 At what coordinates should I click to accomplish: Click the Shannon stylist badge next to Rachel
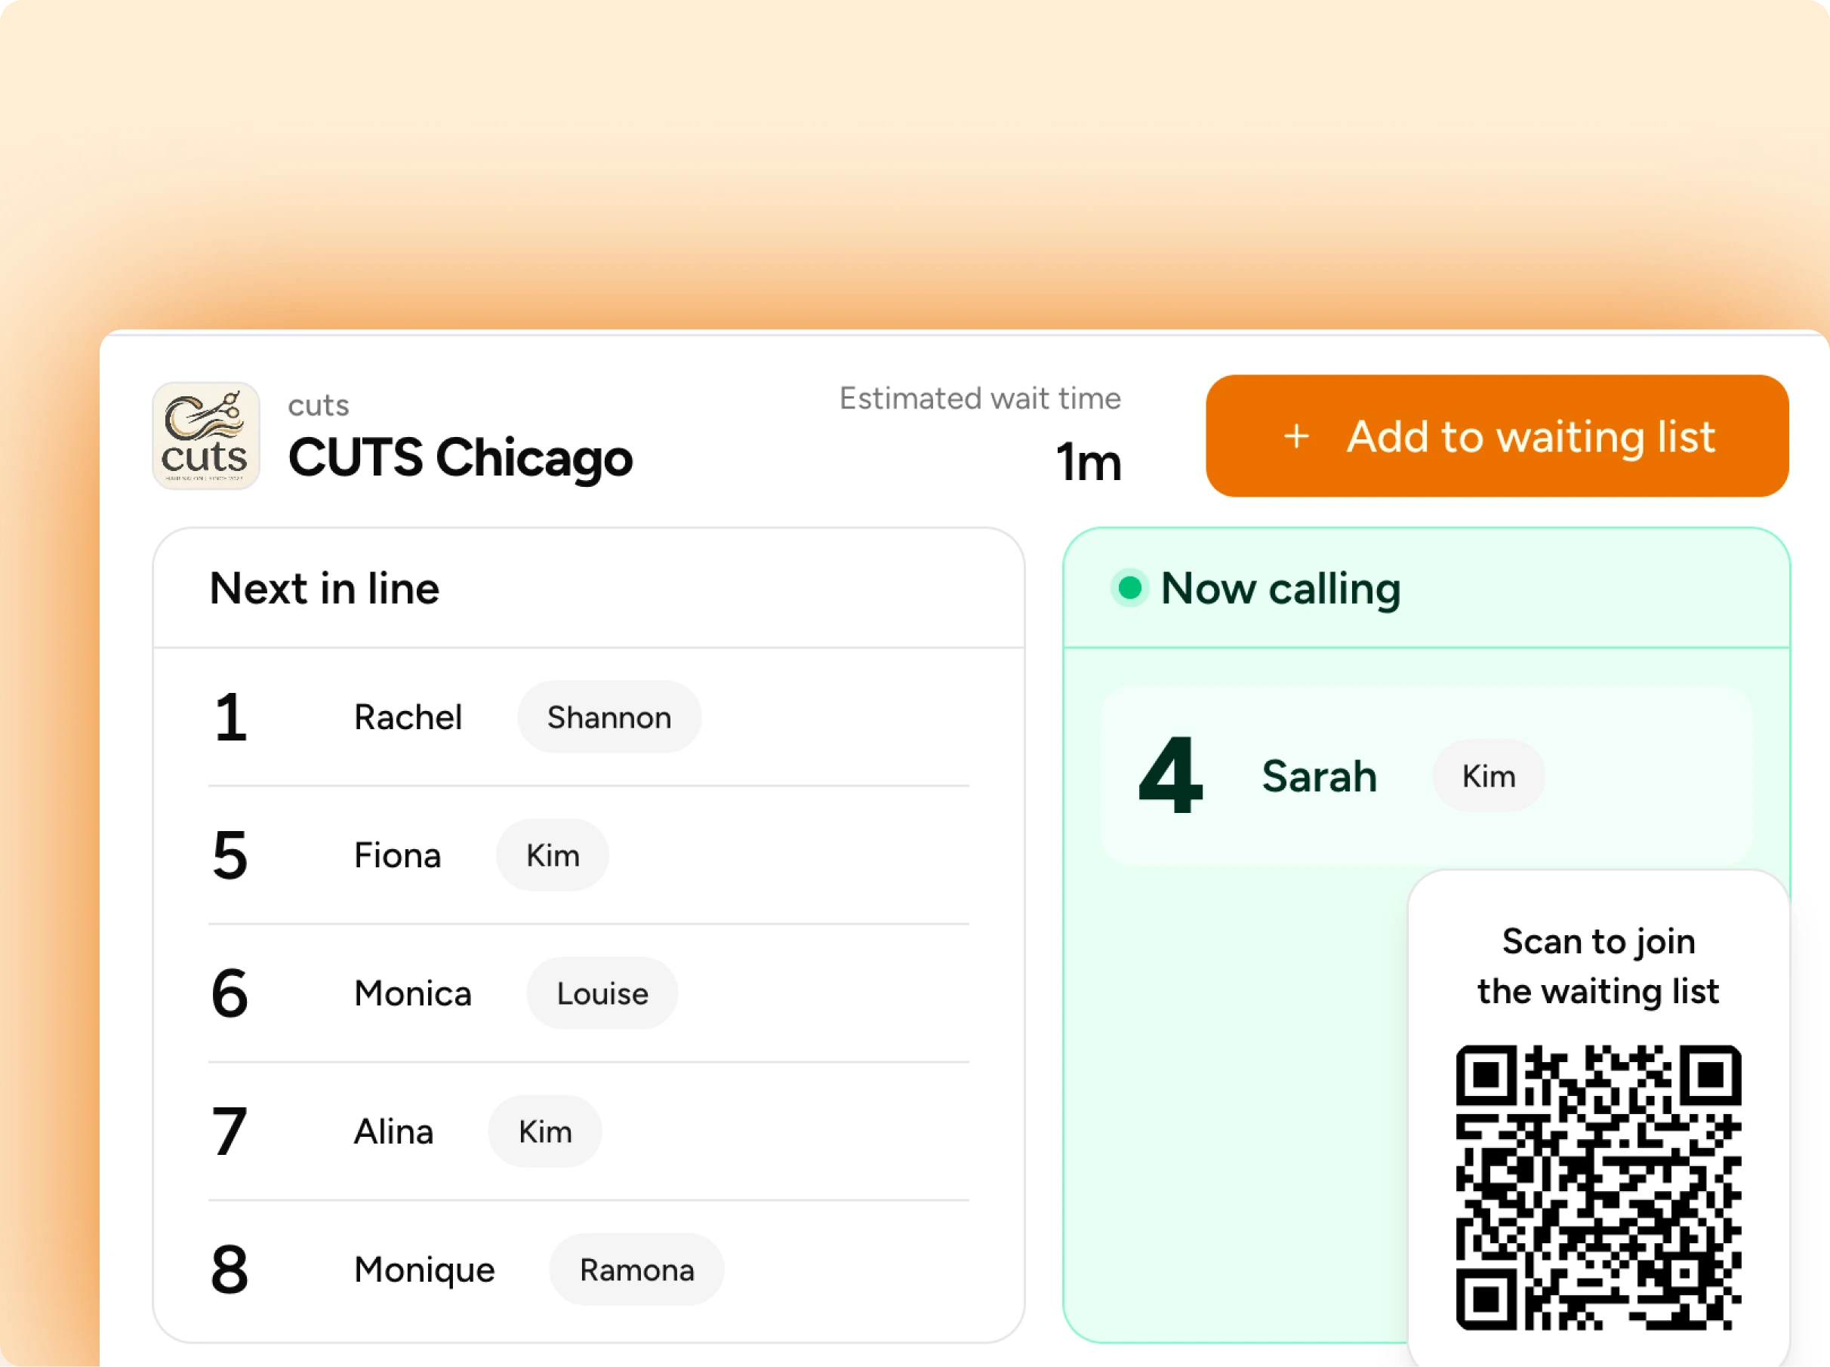(609, 717)
